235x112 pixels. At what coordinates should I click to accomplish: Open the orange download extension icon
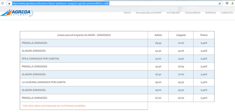click(x=232, y=3)
